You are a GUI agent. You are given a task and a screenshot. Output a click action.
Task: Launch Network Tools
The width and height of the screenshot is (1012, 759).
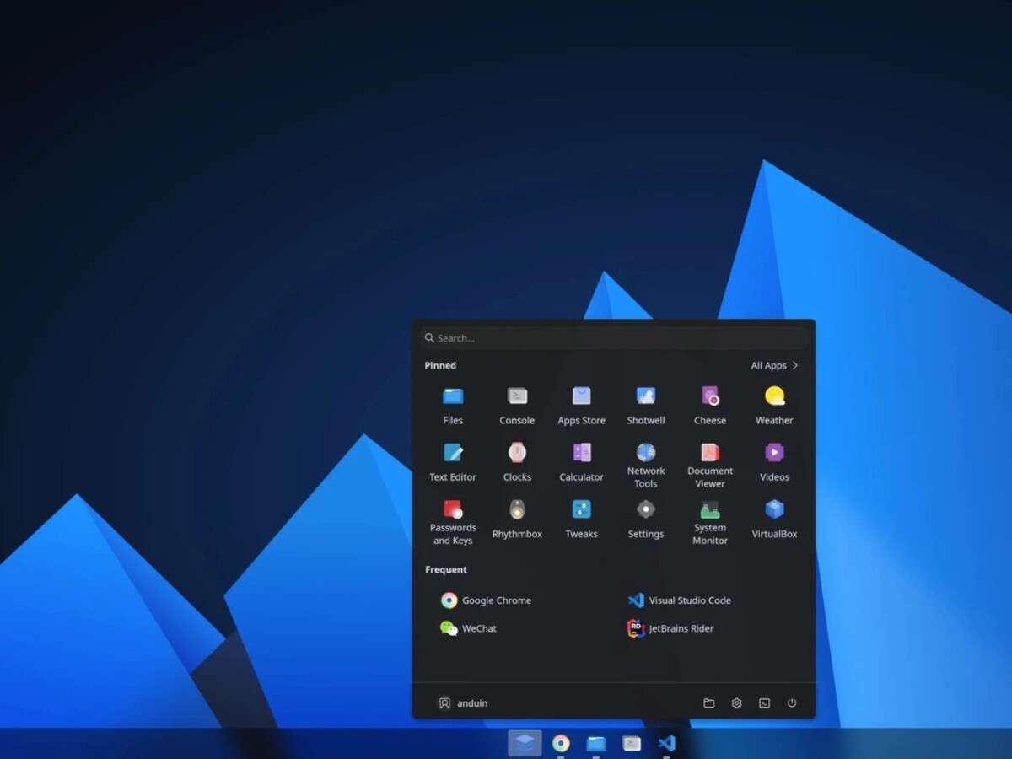tap(645, 464)
